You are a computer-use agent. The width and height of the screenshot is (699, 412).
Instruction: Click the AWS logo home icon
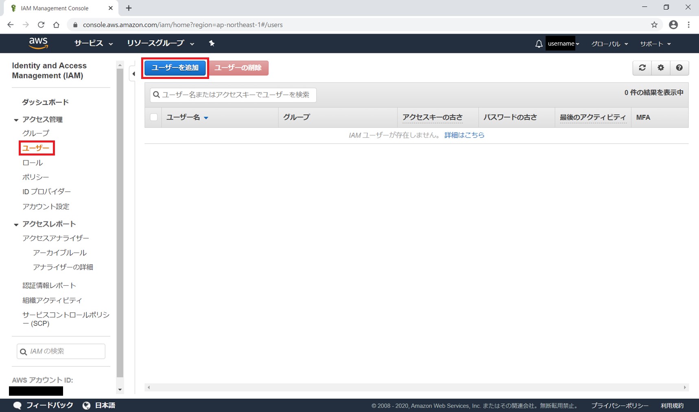[x=38, y=43]
